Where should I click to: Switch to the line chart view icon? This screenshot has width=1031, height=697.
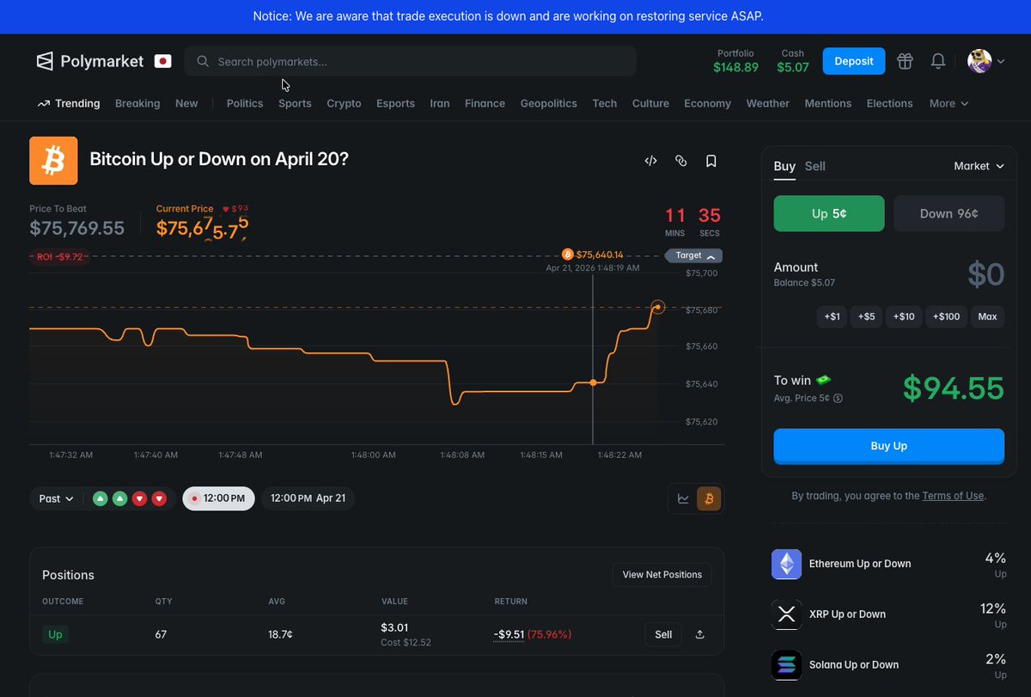(x=684, y=498)
